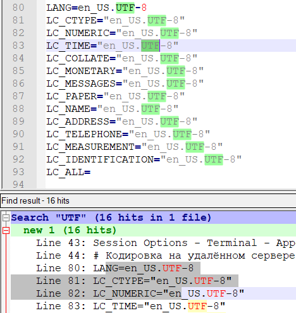296x313 pixels.
Task: Open find result Line 43: Session Options
Action: 153,243
